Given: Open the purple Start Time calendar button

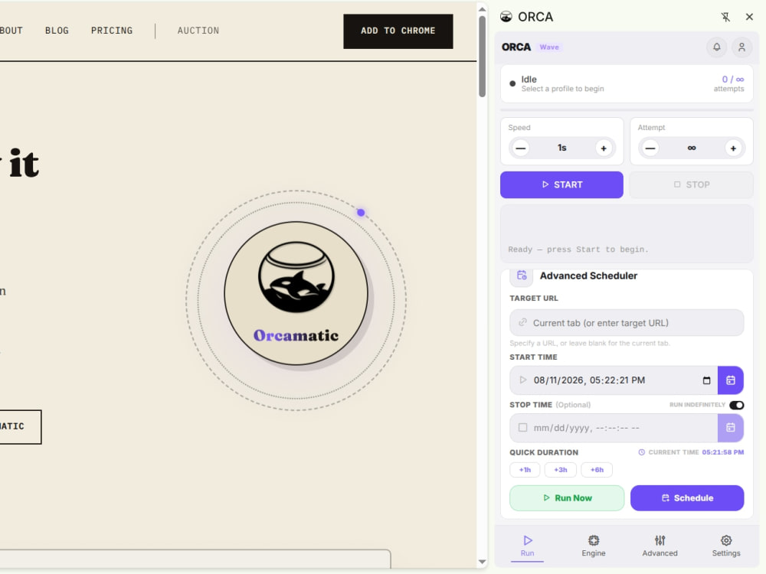Looking at the screenshot, I should point(730,380).
